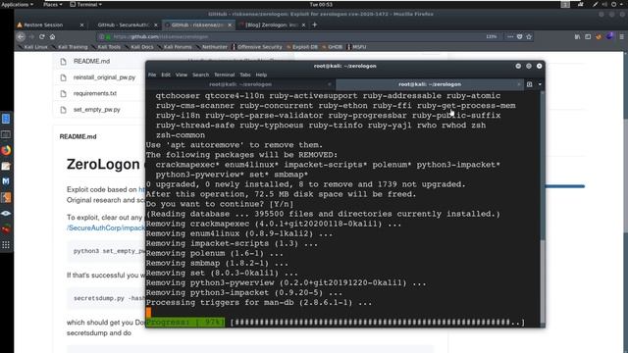Screen dimensions: 628x353
Task: Open reinstall_original_pw.py file
Action: 105,77
